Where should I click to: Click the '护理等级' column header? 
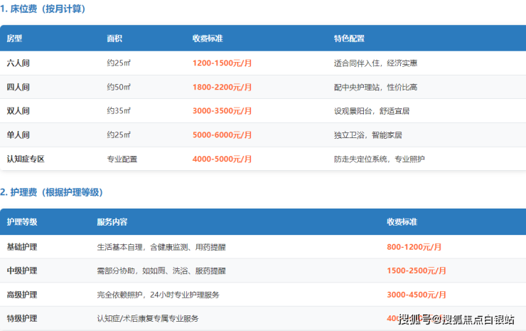22,222
